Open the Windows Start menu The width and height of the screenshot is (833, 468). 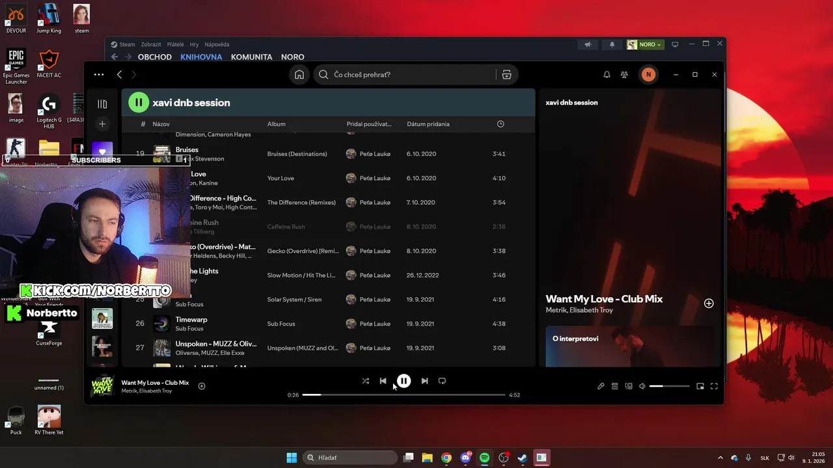[292, 458]
